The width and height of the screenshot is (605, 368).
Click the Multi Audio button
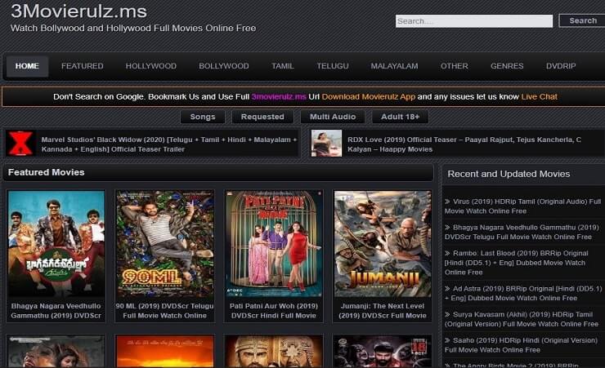333,117
